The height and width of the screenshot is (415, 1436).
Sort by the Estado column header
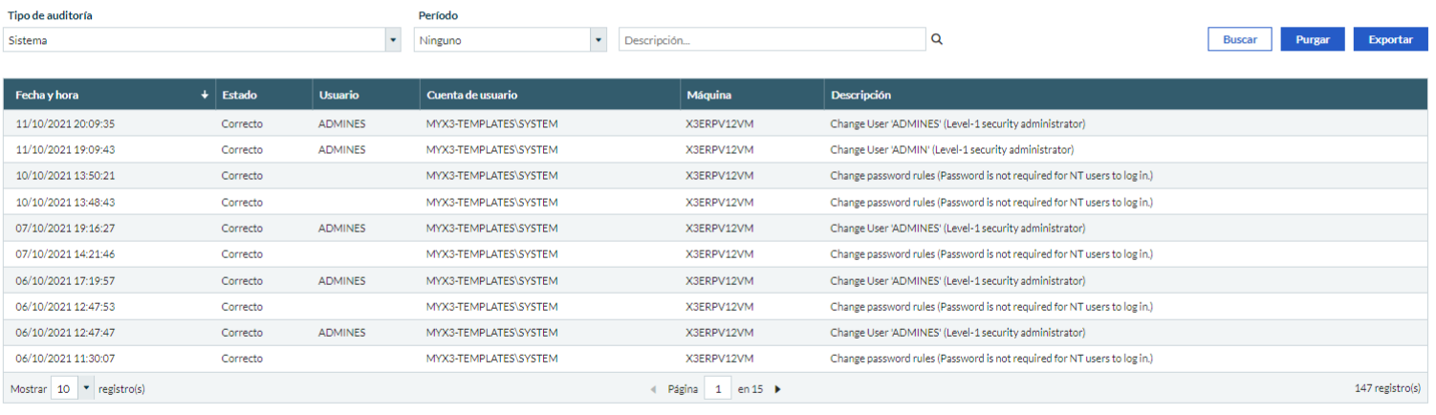(239, 96)
